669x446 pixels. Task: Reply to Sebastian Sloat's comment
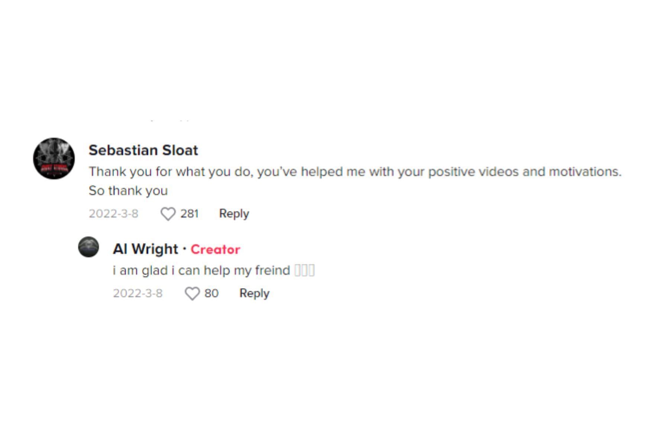234,214
